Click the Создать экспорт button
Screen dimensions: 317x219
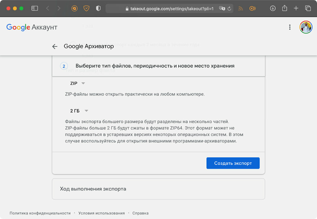tap(233, 163)
